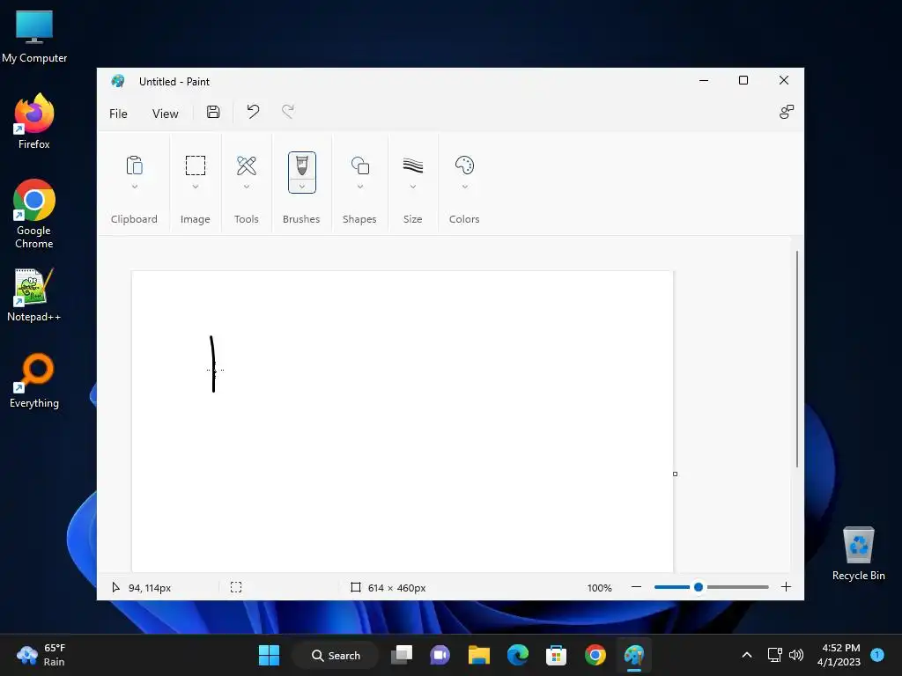Select the Image selection rectangle icon
Image resolution: width=902 pixels, height=676 pixels.
(x=195, y=165)
